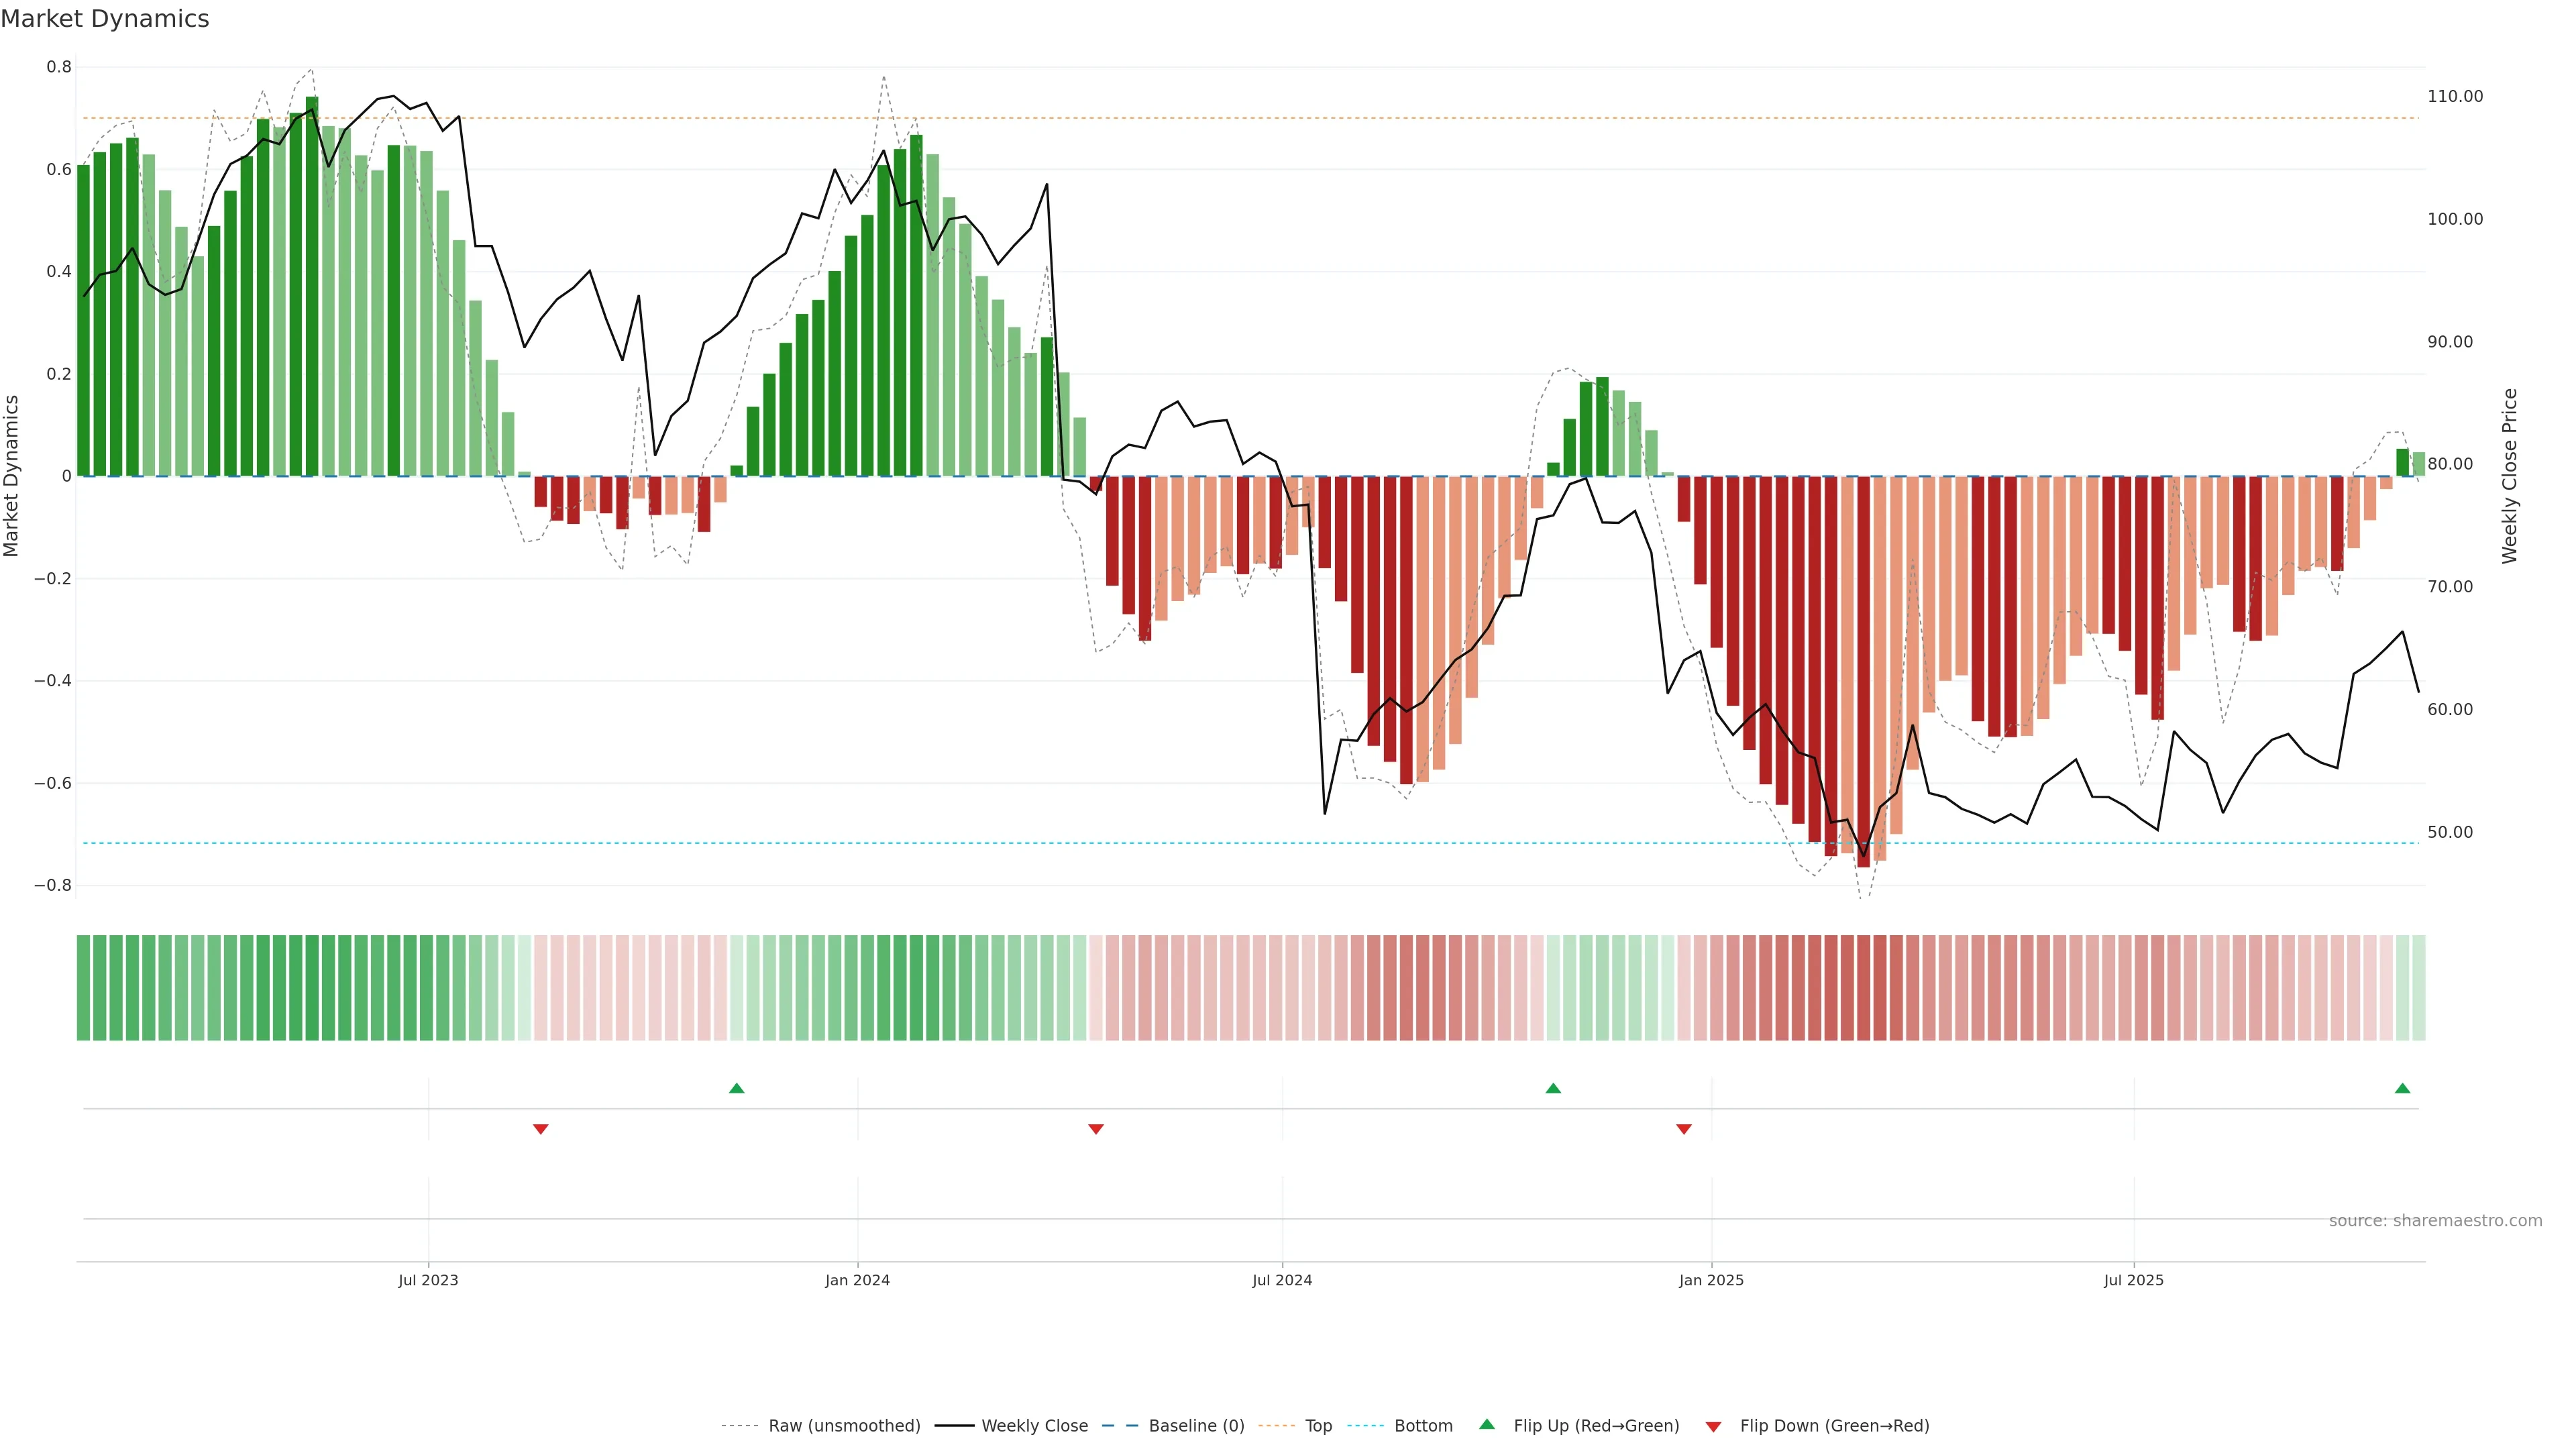The width and height of the screenshot is (2576, 1449).
Task: Click the red triangle icon in the legend
Action: pyautogui.click(x=1713, y=1427)
